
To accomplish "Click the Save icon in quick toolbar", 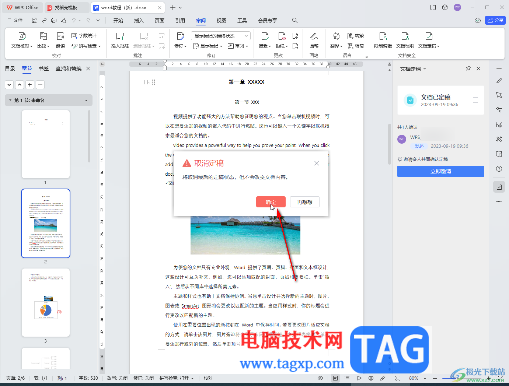I will (34, 20).
